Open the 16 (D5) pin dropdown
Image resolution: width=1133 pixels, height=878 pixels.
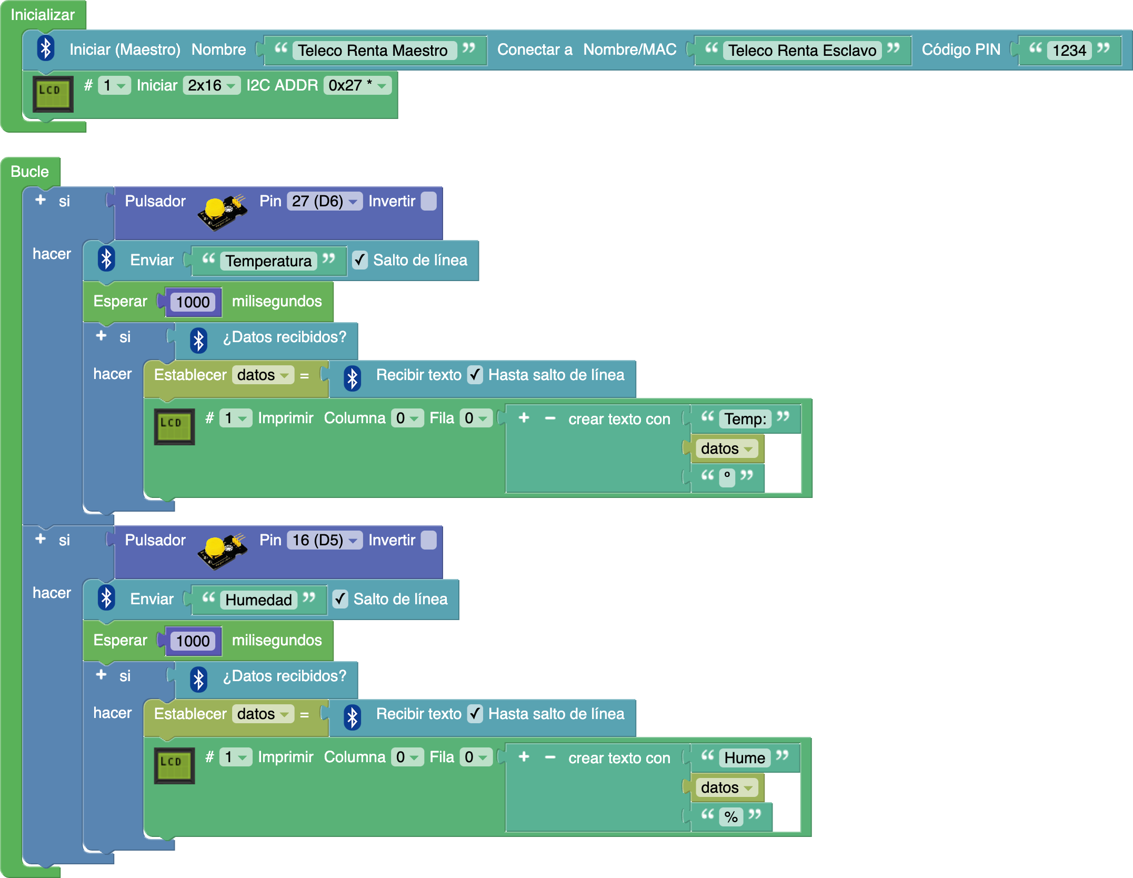click(x=324, y=540)
